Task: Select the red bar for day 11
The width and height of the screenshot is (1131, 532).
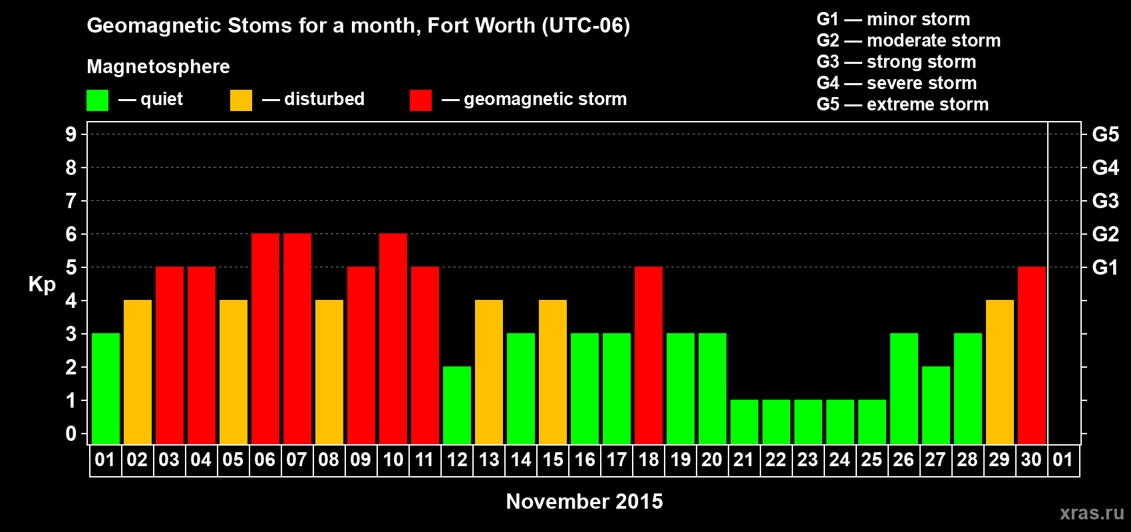Action: 425,355
